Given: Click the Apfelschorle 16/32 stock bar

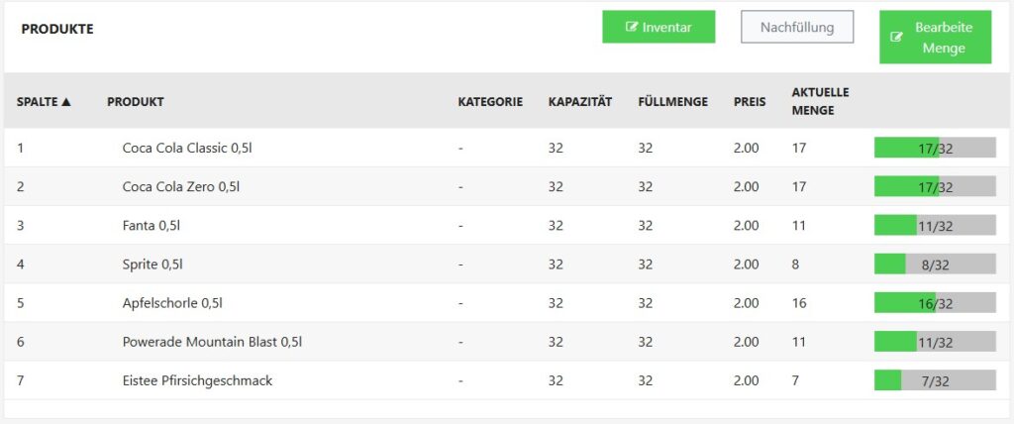Looking at the screenshot, I should click(935, 303).
